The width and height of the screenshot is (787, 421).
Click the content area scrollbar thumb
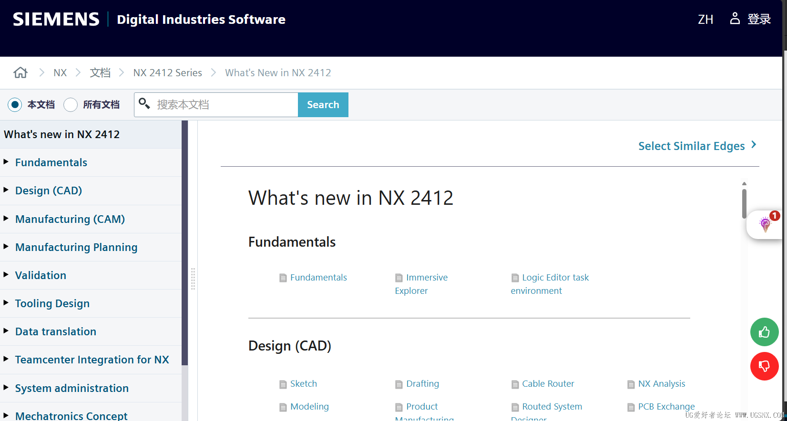(x=744, y=203)
